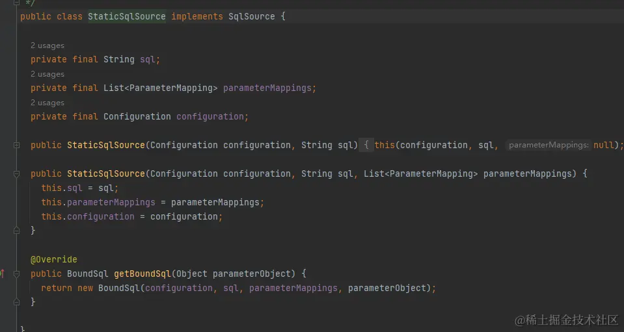Click the List<ParameterMapping> parameter type in the constructor signature

pos(420,174)
